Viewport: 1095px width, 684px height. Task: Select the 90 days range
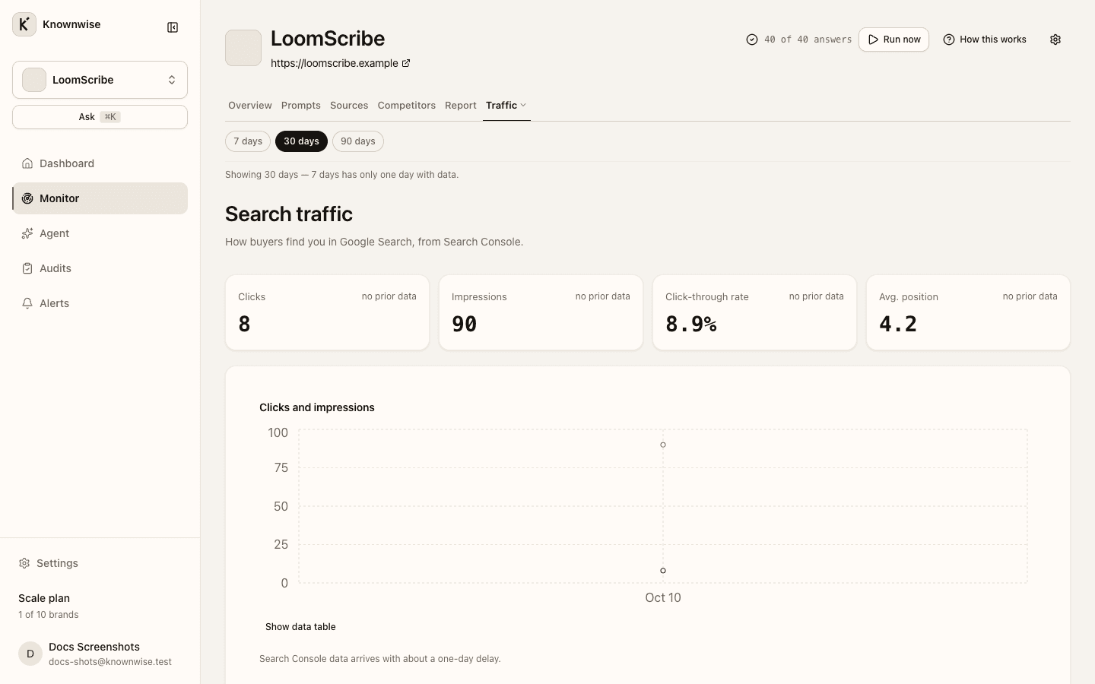[358, 141]
